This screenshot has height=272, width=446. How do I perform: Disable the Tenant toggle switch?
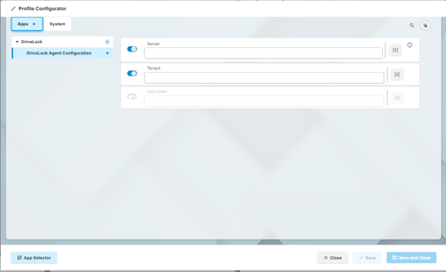pos(132,73)
